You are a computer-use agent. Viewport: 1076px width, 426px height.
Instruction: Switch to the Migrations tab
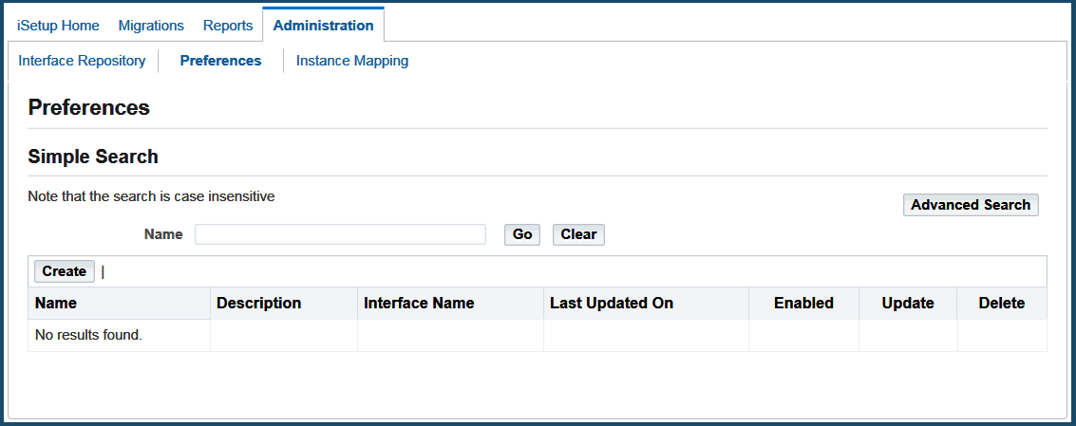tap(151, 26)
